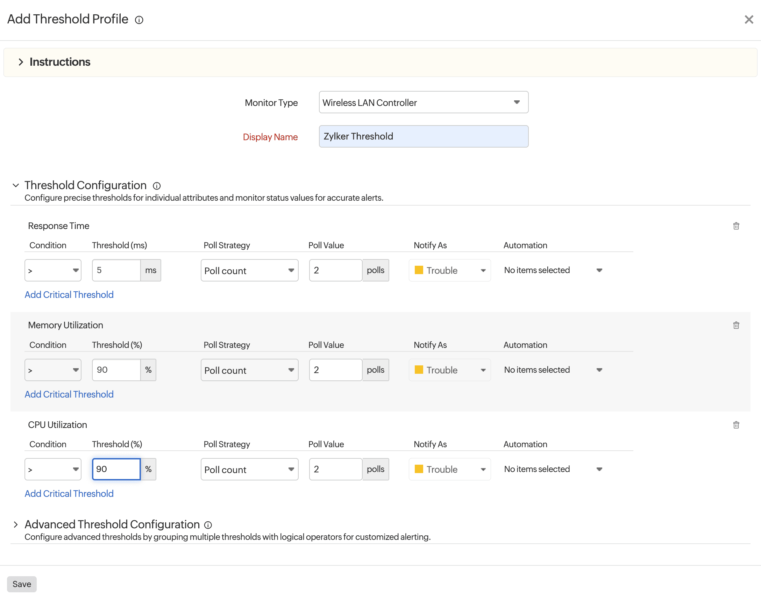Screen dimensions: 761x600
Task: Open info icon next to Threshold Configuration
Action: [x=157, y=186]
